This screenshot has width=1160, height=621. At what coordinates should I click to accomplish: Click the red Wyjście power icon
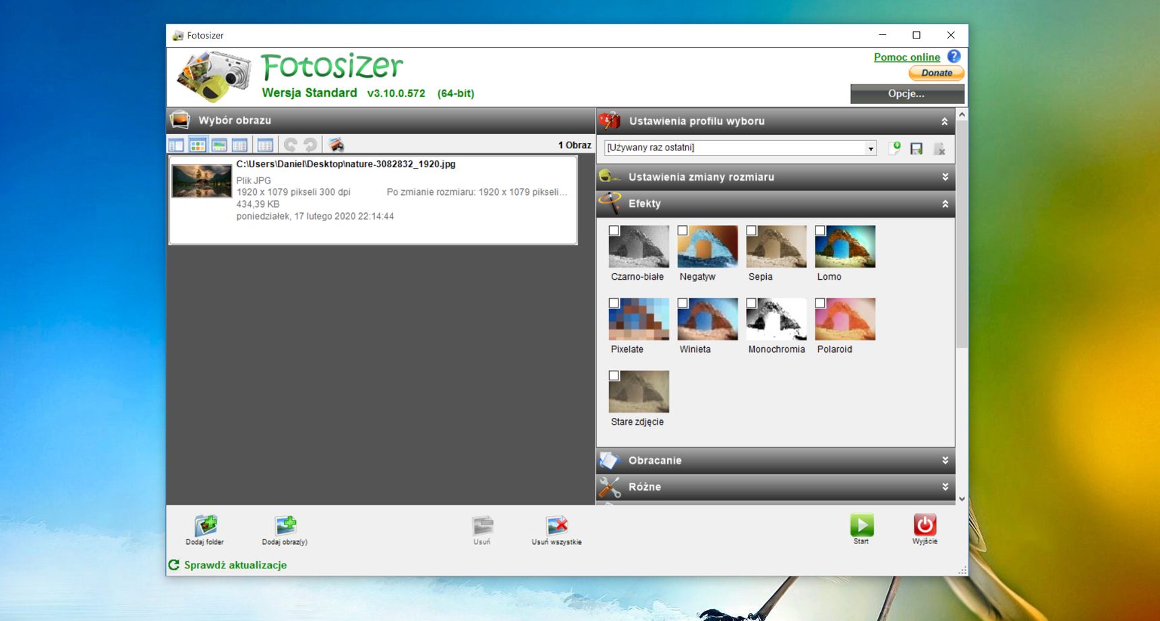(925, 525)
